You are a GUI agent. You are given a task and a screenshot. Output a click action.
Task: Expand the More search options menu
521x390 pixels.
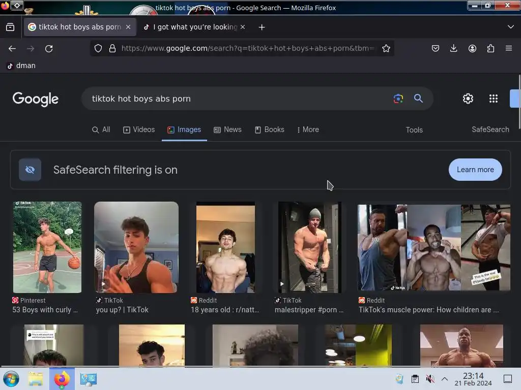click(x=308, y=129)
